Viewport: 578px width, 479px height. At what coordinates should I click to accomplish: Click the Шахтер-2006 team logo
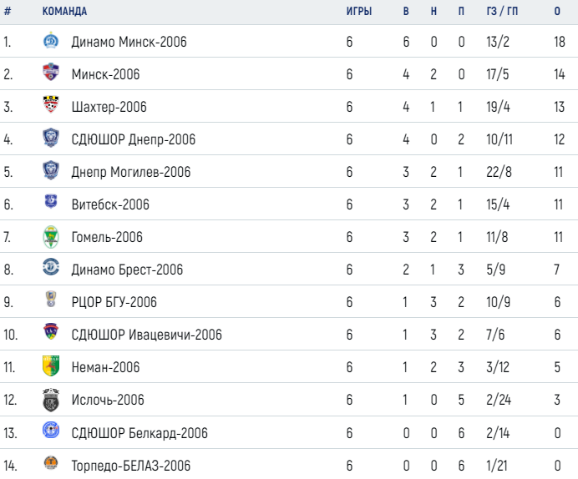click(51, 104)
